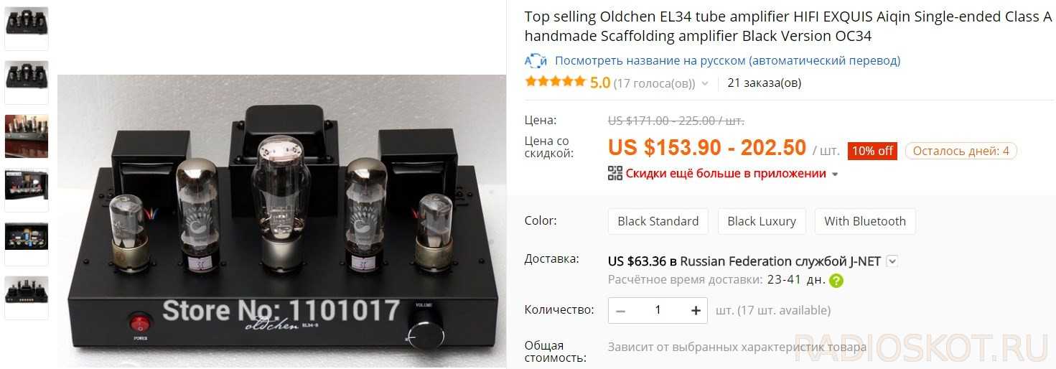Open the J-NET delivery service dropdown
Screen dimensions: 1056x369
click(892, 261)
